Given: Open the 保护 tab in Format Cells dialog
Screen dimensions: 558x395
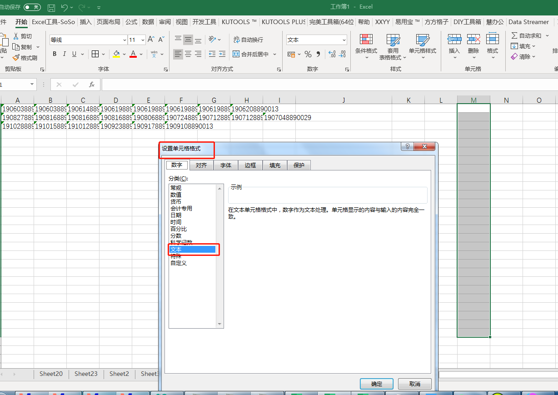Looking at the screenshot, I should click(299, 165).
